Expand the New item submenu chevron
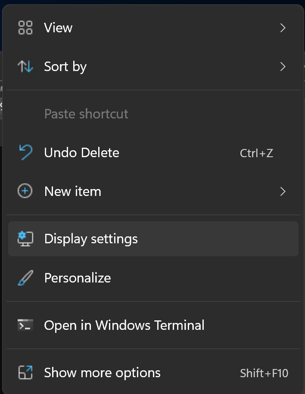This screenshot has height=394, width=305. (x=283, y=191)
